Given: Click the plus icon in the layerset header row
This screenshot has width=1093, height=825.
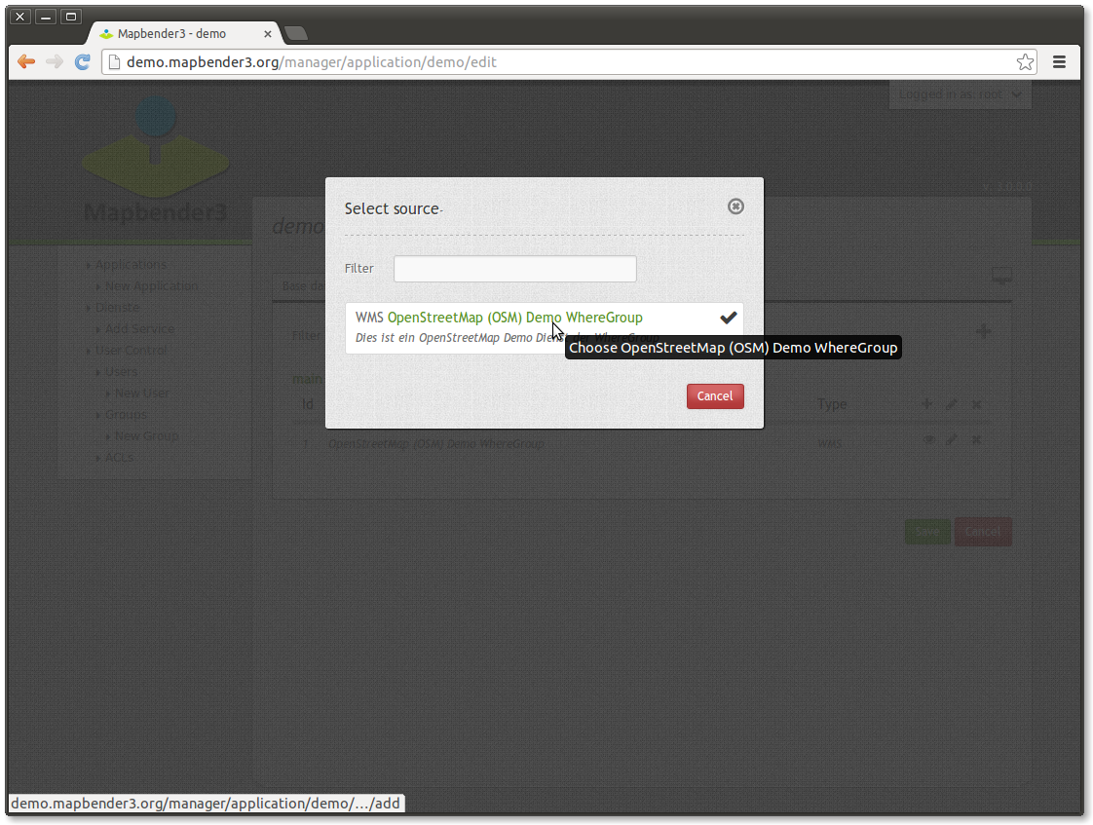Looking at the screenshot, I should 926,404.
